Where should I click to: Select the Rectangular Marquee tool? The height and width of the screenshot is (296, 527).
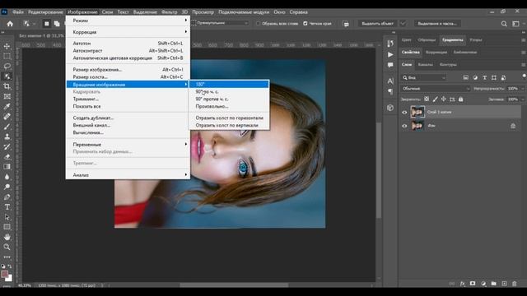(7, 56)
